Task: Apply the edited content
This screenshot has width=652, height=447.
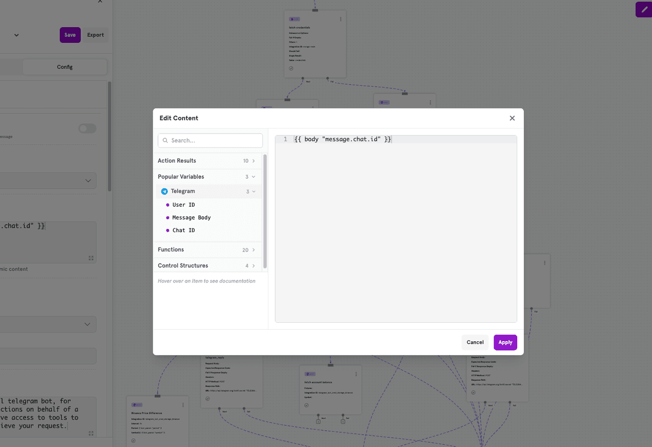Action: pyautogui.click(x=505, y=342)
